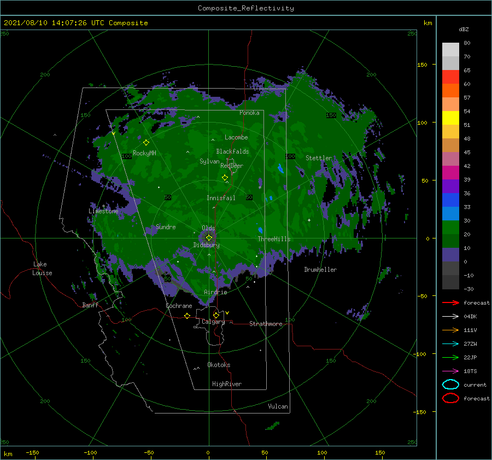
Task: Click the Blackfalds city label
Action: pos(232,152)
